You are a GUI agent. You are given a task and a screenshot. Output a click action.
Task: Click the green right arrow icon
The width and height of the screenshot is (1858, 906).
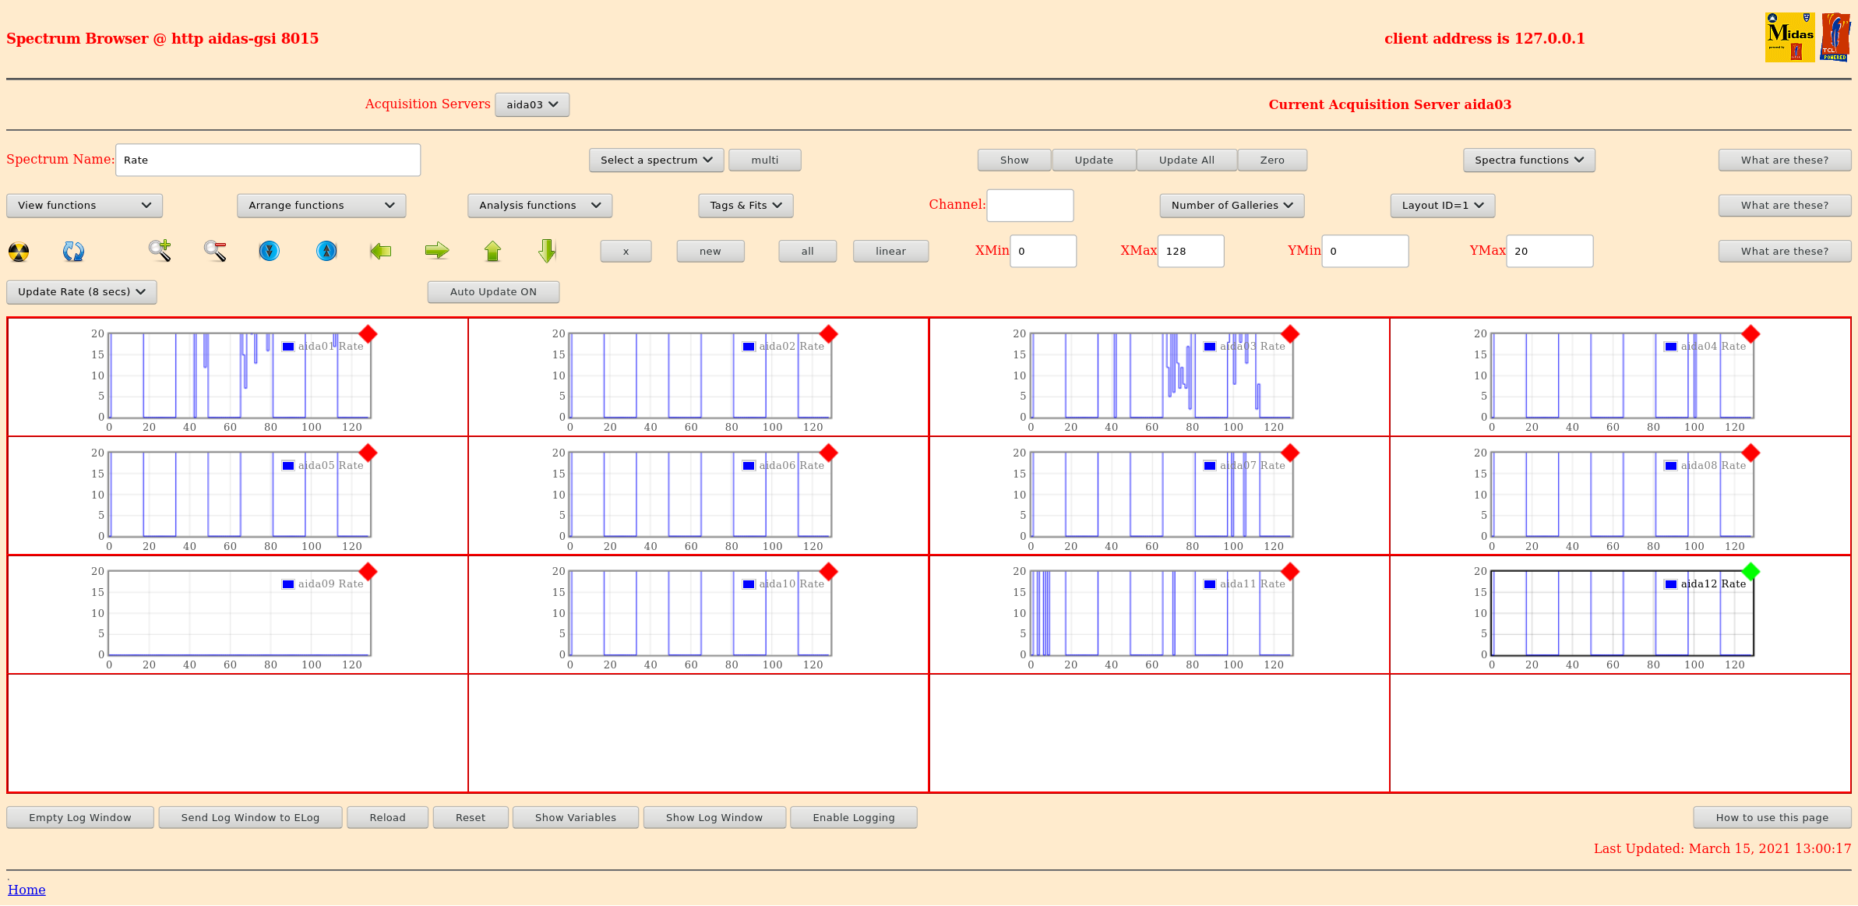tap(437, 251)
